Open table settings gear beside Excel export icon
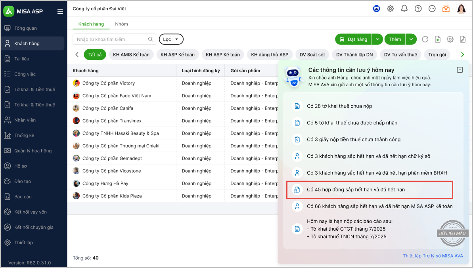The image size is (473, 268). pos(450,39)
